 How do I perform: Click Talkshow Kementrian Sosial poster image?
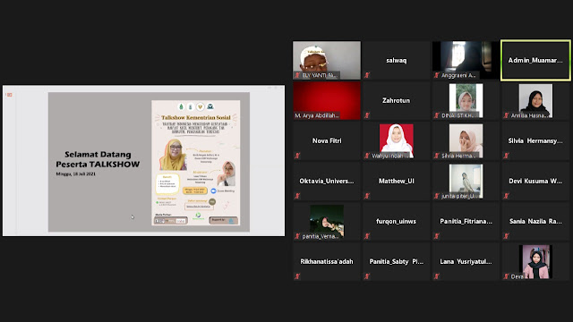point(196,163)
